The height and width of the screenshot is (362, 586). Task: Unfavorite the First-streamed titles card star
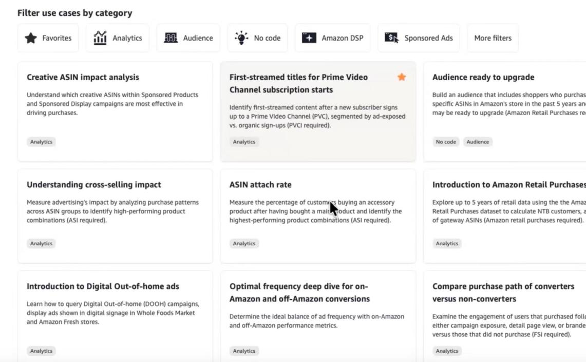402,77
